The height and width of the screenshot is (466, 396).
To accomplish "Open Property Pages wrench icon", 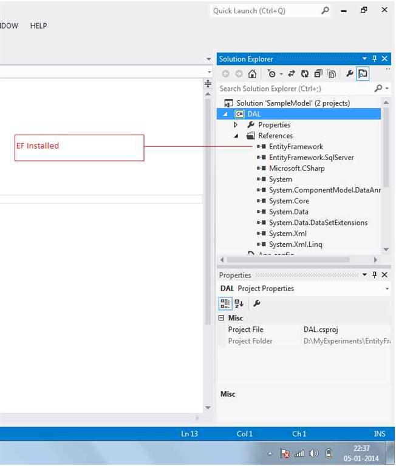I will pyautogui.click(x=256, y=303).
